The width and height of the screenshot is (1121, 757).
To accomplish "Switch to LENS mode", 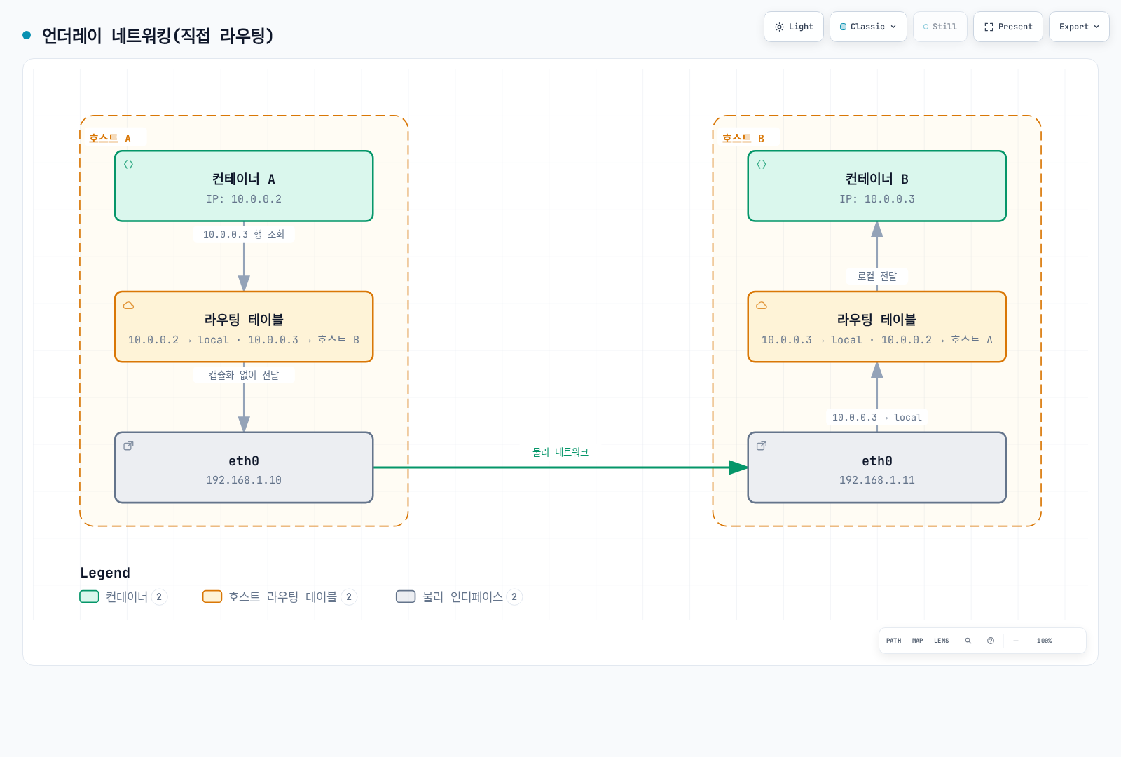I will point(942,641).
